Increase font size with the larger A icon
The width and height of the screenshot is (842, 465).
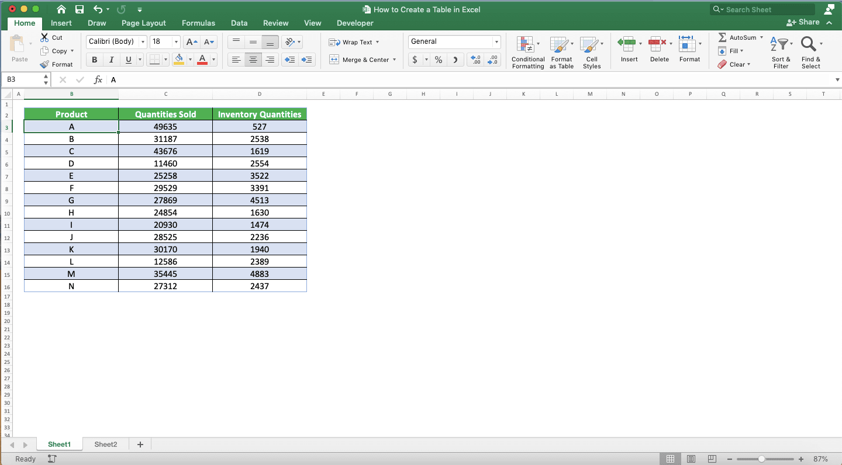point(191,42)
